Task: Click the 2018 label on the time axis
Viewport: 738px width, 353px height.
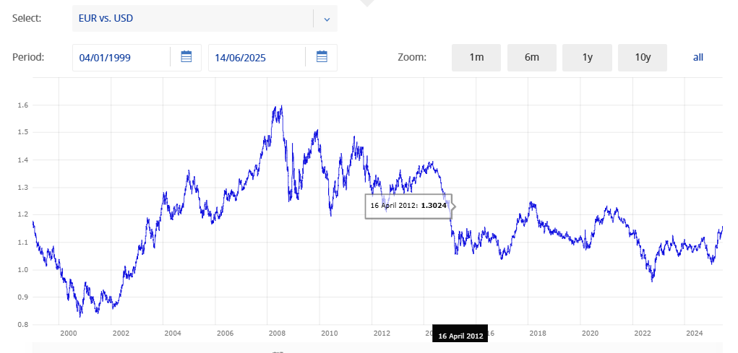Action: [x=538, y=334]
